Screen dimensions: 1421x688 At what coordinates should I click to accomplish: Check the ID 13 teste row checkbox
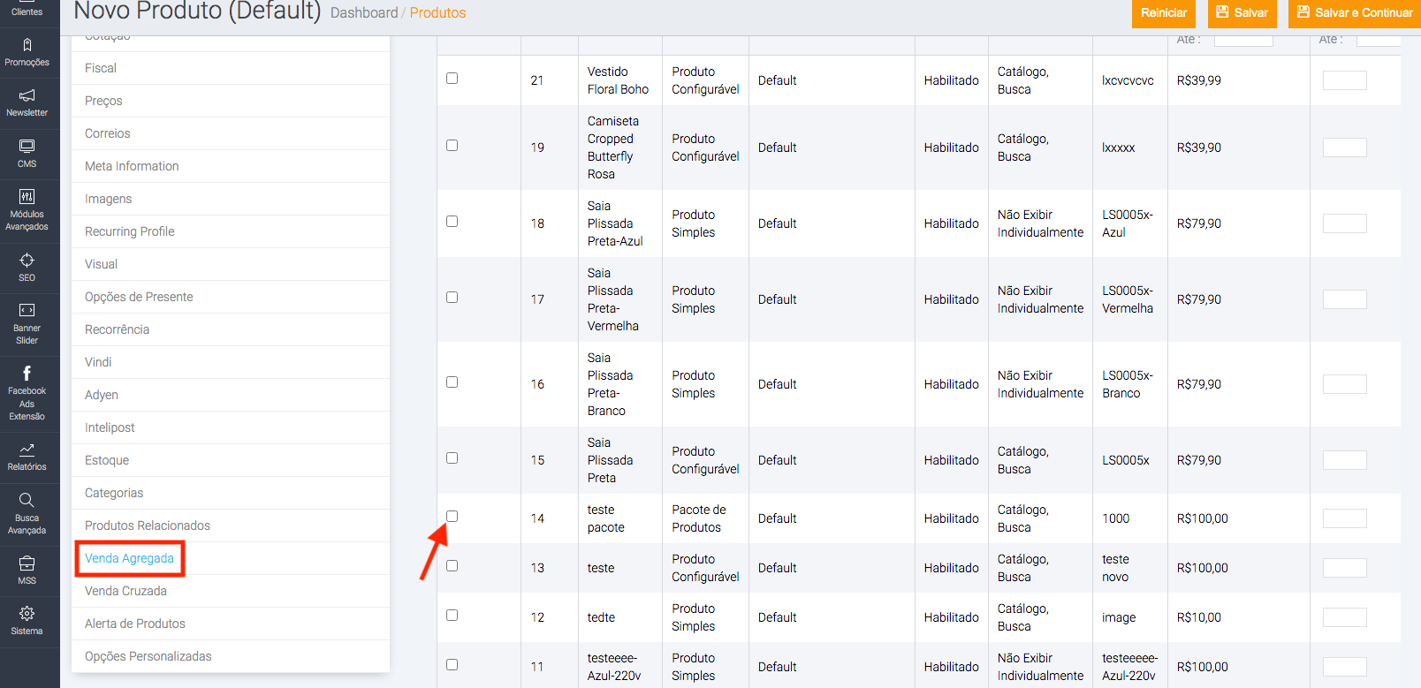point(452,566)
